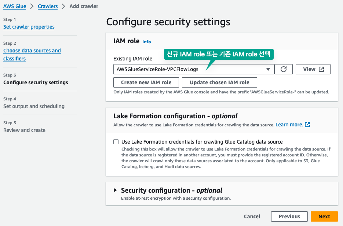Click Update chosen IAM role button

coord(219,82)
